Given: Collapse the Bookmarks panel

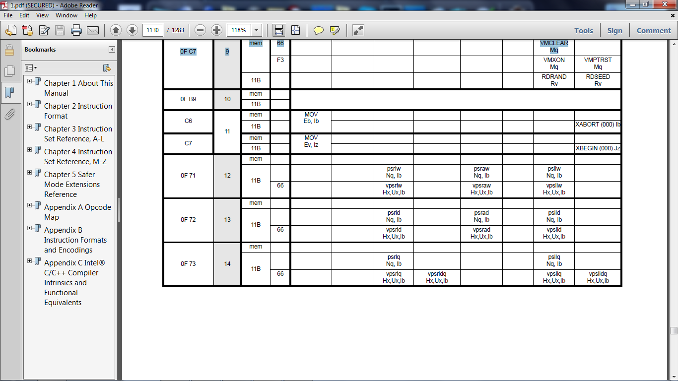Looking at the screenshot, I should point(112,50).
